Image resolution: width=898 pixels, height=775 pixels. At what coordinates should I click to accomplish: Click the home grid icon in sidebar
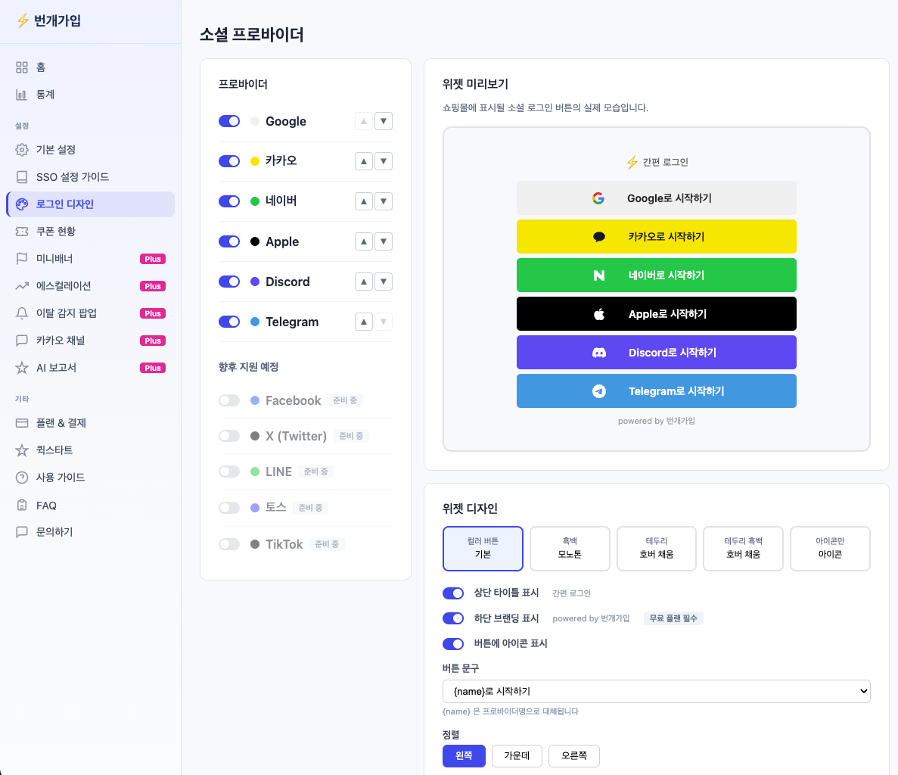[22, 67]
